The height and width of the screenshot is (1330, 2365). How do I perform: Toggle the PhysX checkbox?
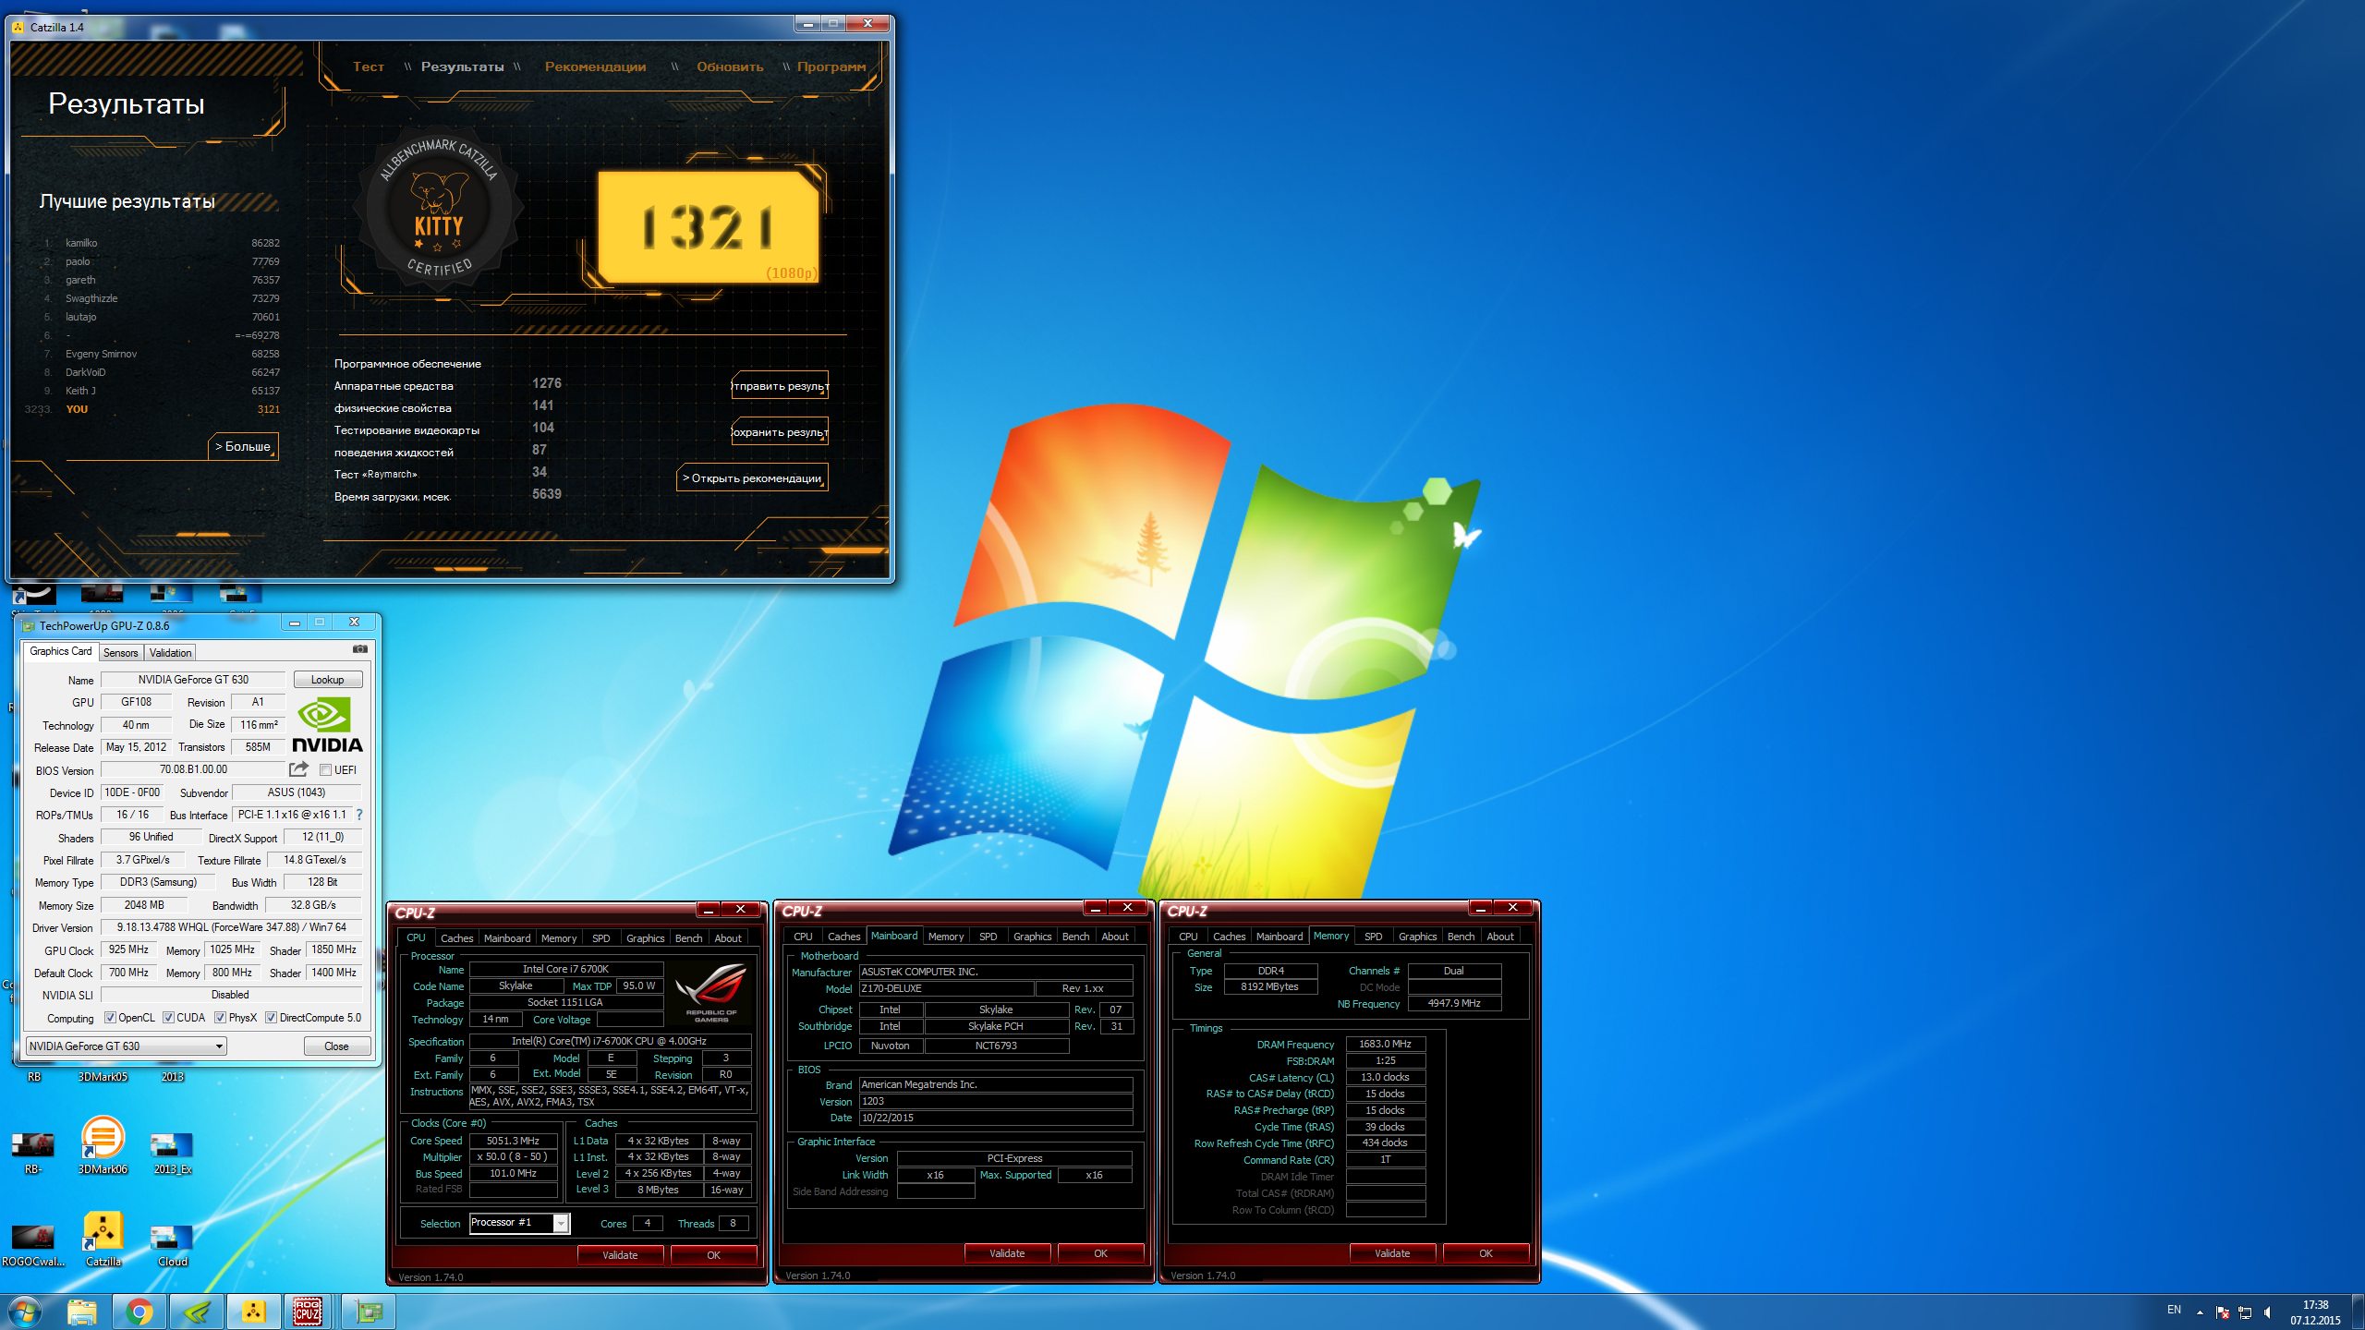(x=220, y=1018)
